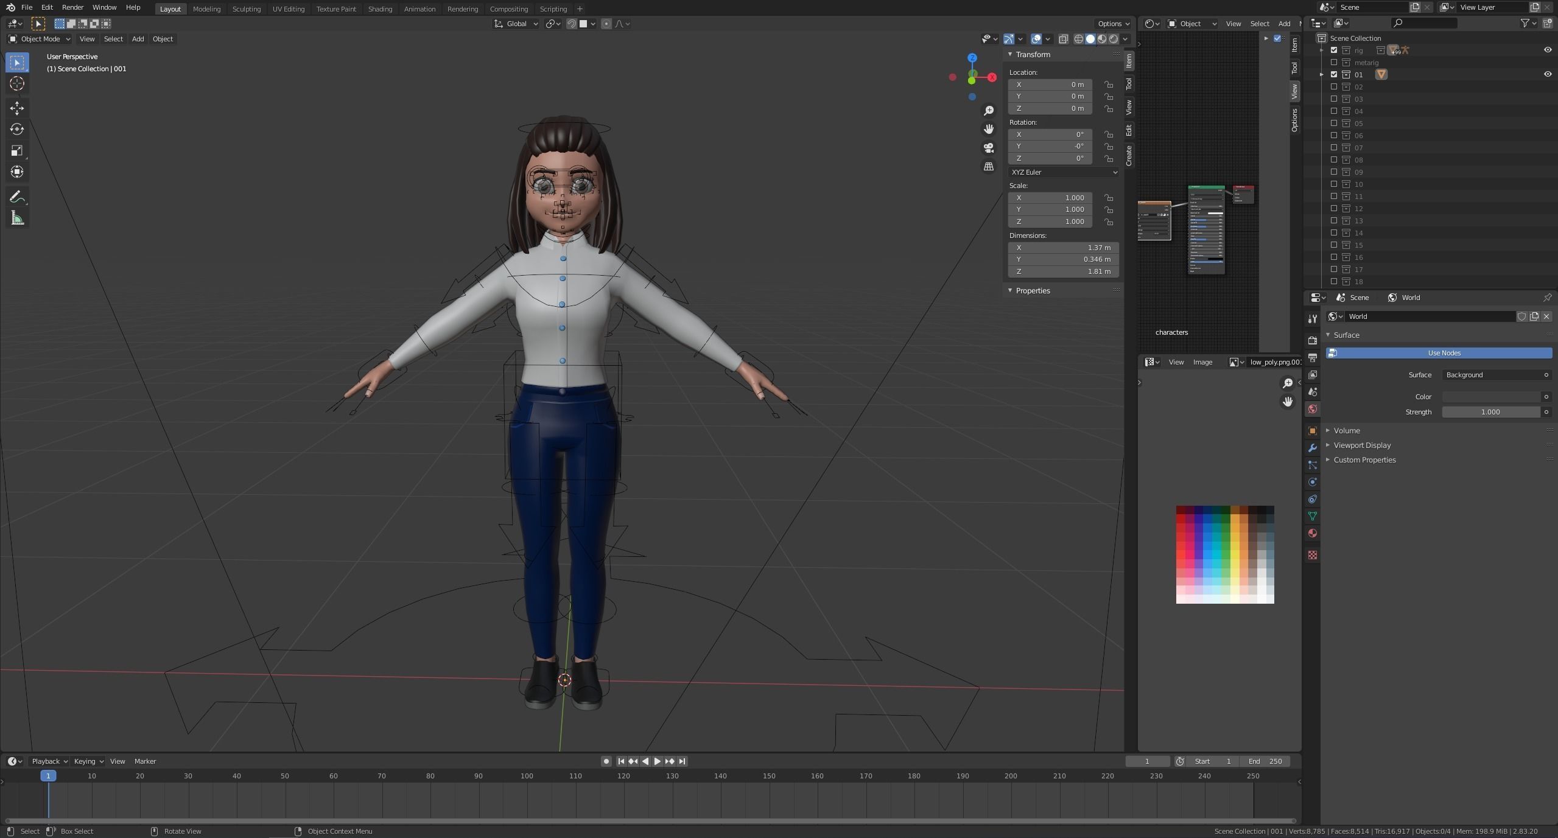The height and width of the screenshot is (838, 1558).
Task: Toggle viewport overlays display
Action: click(x=1036, y=39)
